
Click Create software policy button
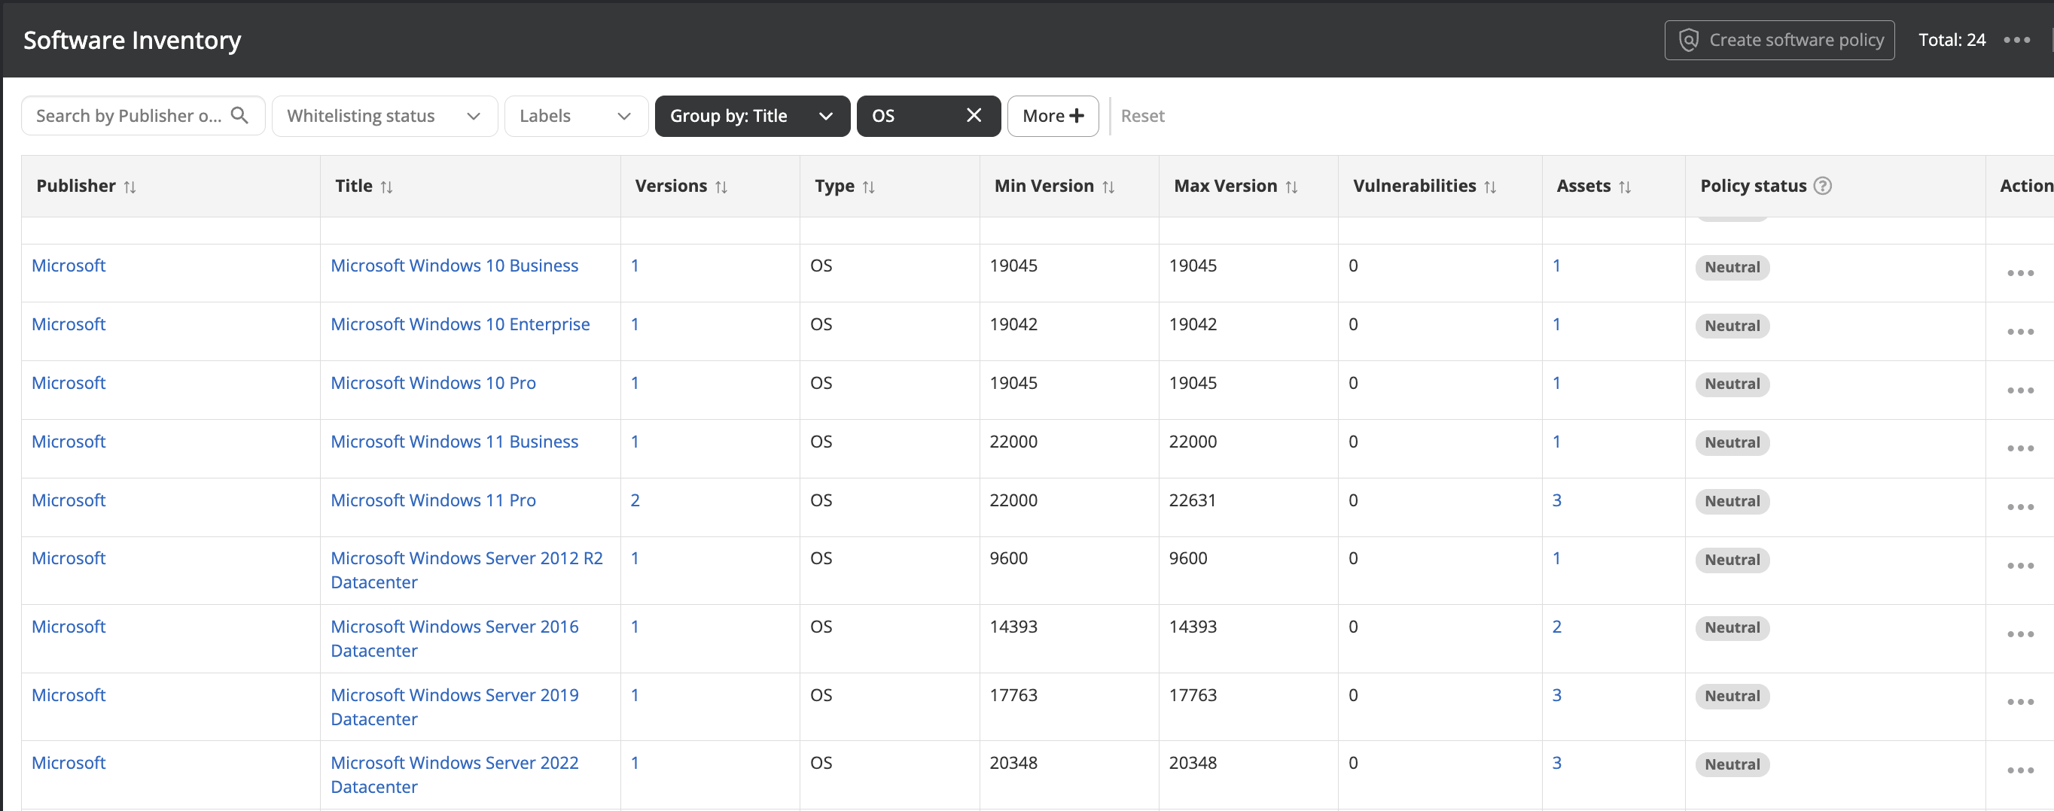click(1779, 40)
